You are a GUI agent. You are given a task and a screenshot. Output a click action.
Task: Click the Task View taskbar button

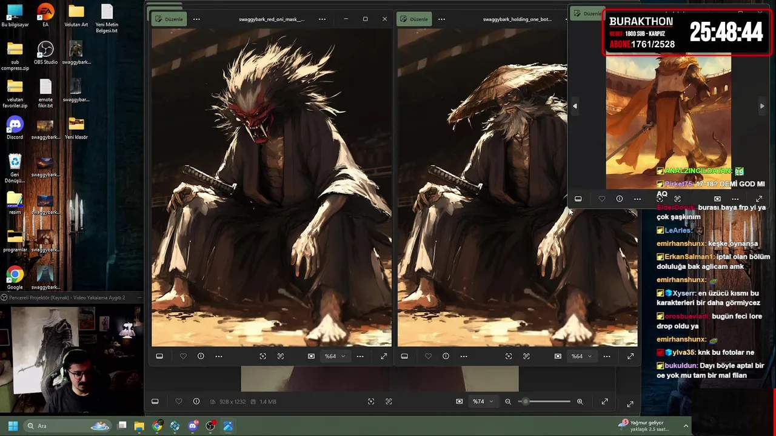point(122,426)
